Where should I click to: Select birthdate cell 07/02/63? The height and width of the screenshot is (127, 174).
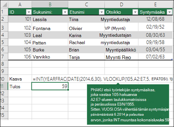click(x=155, y=56)
